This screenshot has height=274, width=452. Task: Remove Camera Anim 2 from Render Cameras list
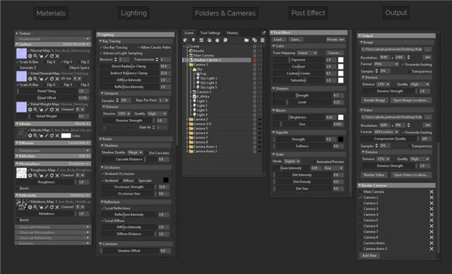432,249
